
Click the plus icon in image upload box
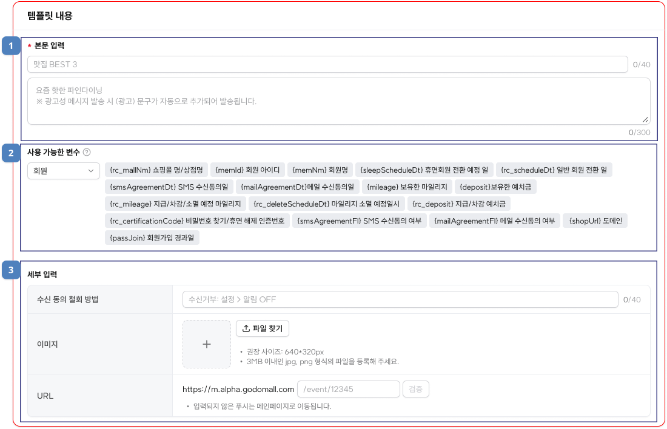(207, 344)
